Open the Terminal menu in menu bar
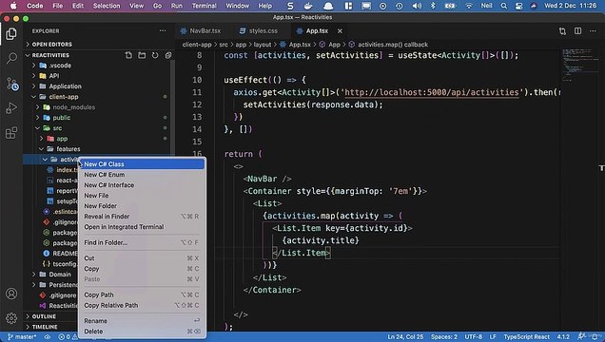This screenshot has width=605, height=342. pyautogui.click(x=205, y=6)
